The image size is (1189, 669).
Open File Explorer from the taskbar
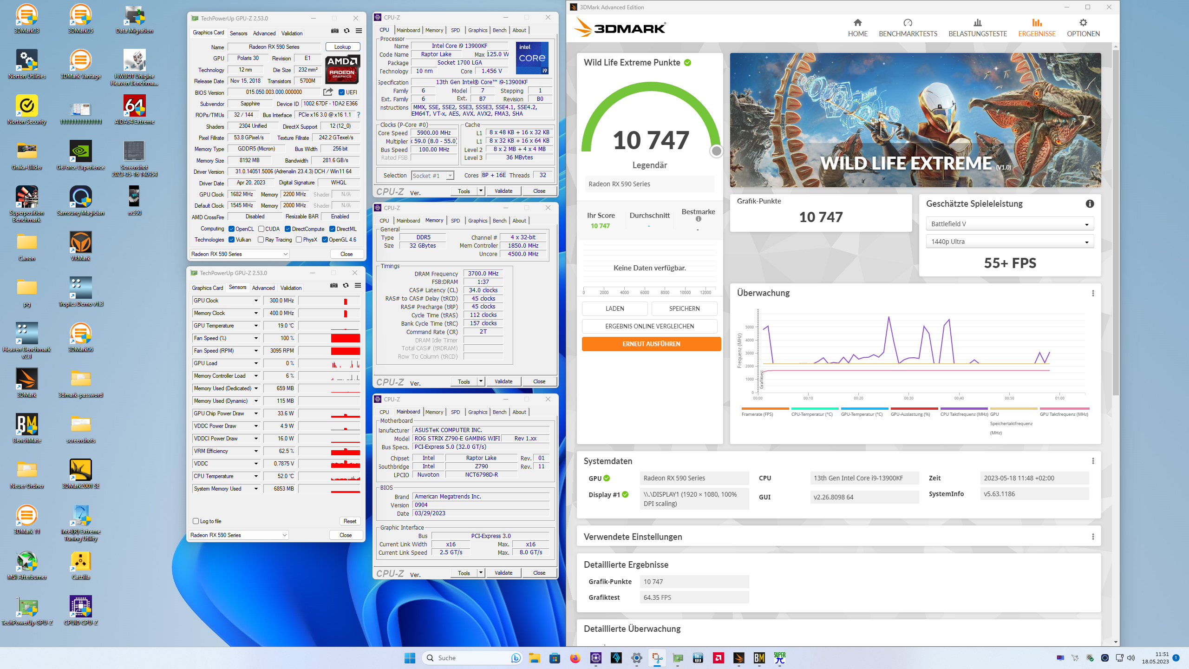coord(534,658)
